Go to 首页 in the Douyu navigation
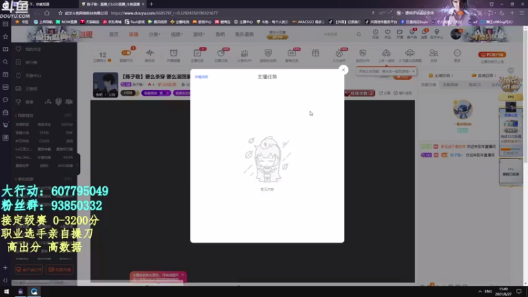This screenshot has height=297, width=528. tap(114, 34)
